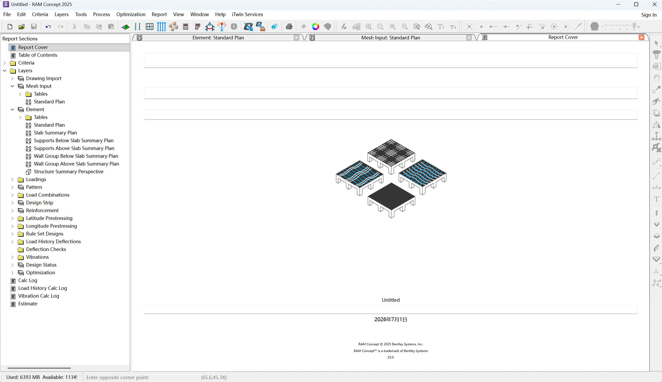Click the grid mesh icon in toolbar

pyautogui.click(x=150, y=27)
